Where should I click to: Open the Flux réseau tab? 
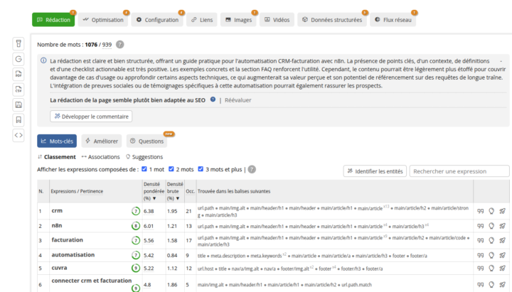click(393, 20)
